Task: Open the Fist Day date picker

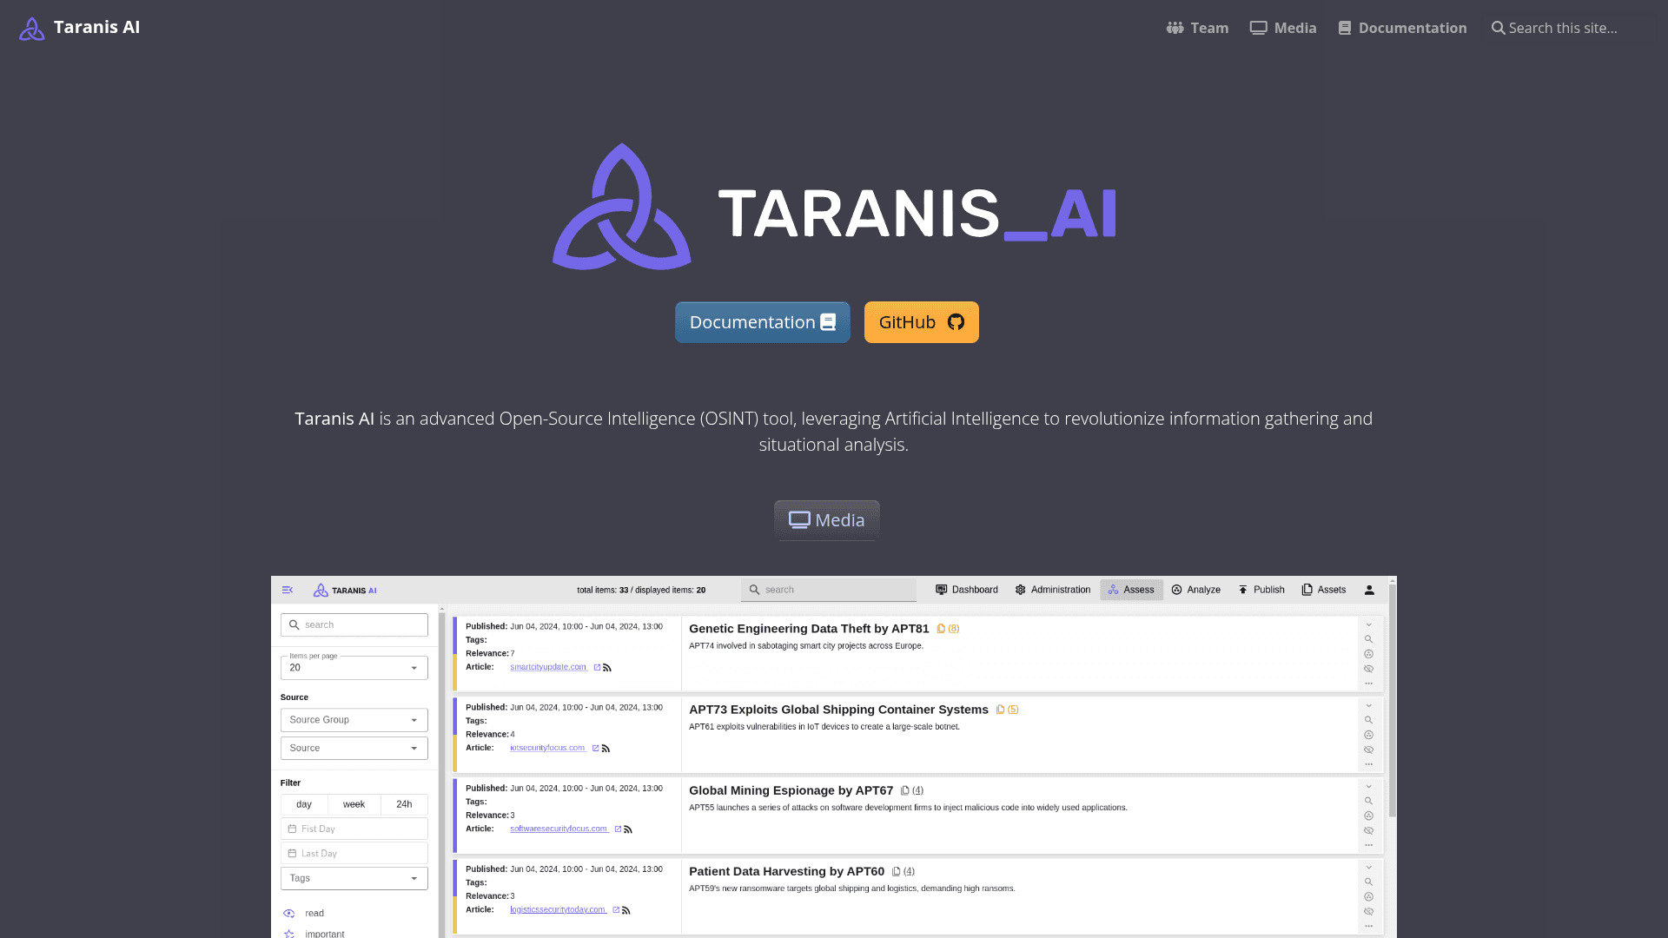Action: pyautogui.click(x=354, y=829)
